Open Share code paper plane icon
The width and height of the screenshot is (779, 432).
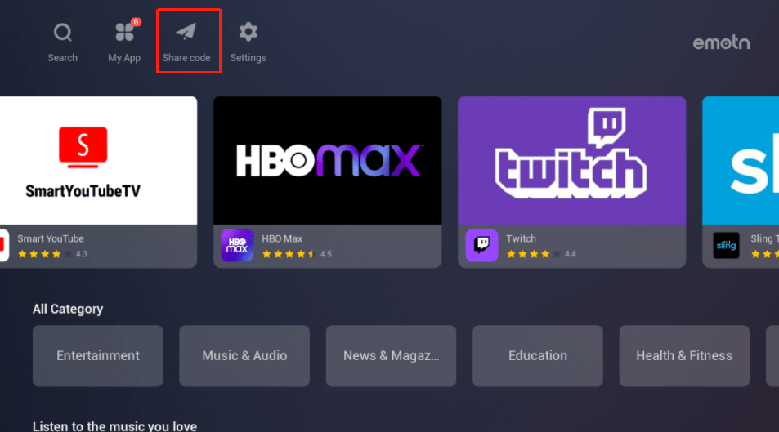click(186, 32)
